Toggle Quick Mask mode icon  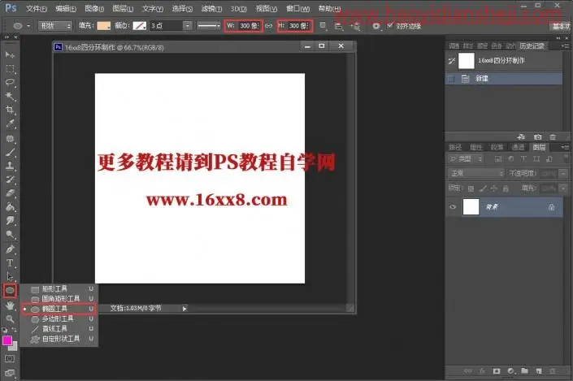point(10,359)
